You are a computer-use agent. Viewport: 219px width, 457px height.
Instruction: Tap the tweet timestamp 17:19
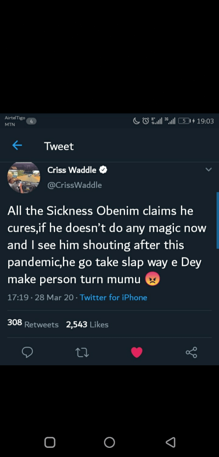pos(18,297)
